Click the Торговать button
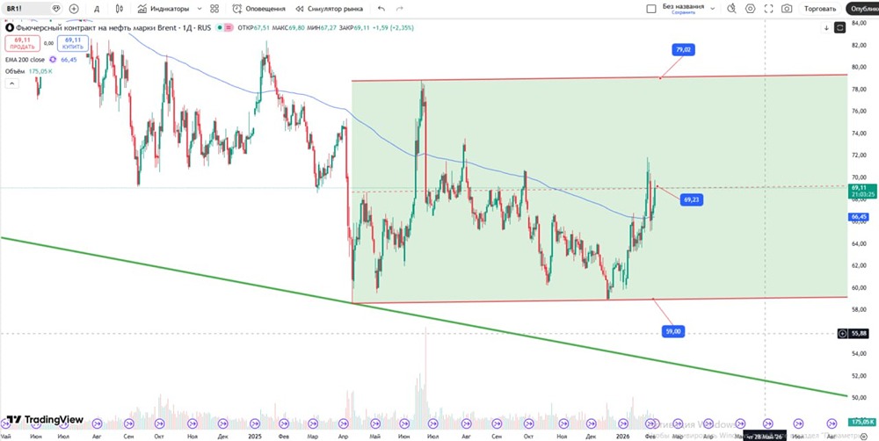The width and height of the screenshot is (879, 441). click(x=819, y=9)
